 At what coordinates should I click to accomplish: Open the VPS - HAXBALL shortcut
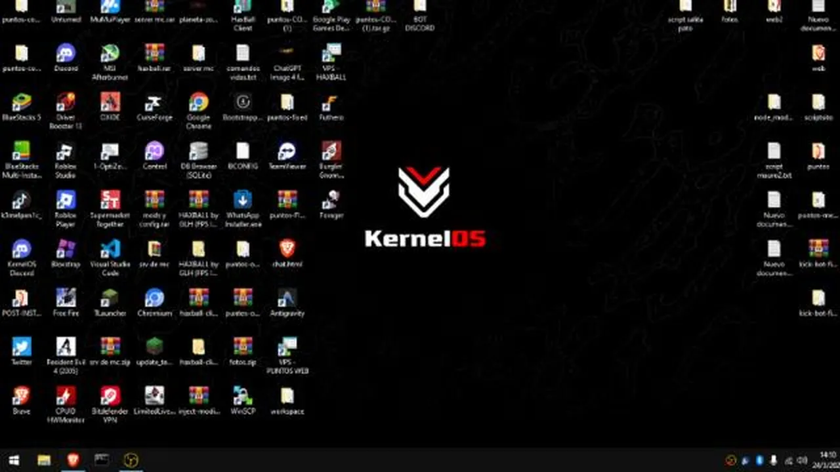click(331, 62)
